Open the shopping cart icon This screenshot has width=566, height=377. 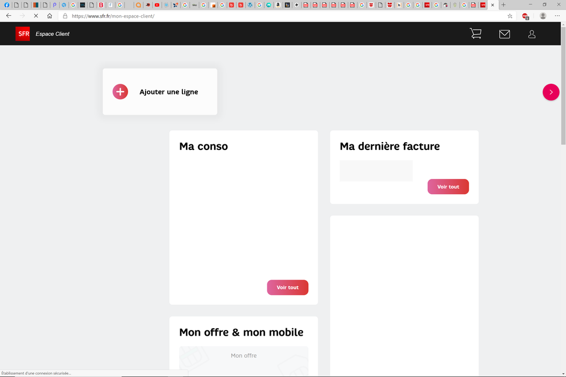pos(475,34)
